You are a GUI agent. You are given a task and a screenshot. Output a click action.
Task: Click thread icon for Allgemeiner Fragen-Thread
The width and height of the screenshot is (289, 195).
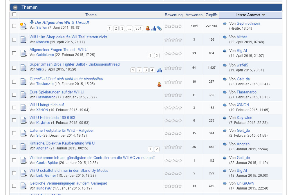[24, 53]
